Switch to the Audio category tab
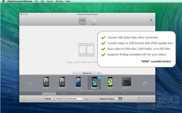182x113 pixels. click(x=125, y=93)
